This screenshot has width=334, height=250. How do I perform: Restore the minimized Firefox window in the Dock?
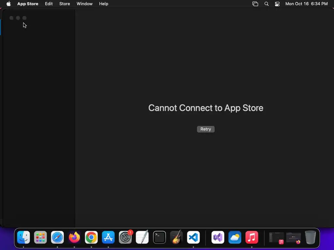[294, 238]
